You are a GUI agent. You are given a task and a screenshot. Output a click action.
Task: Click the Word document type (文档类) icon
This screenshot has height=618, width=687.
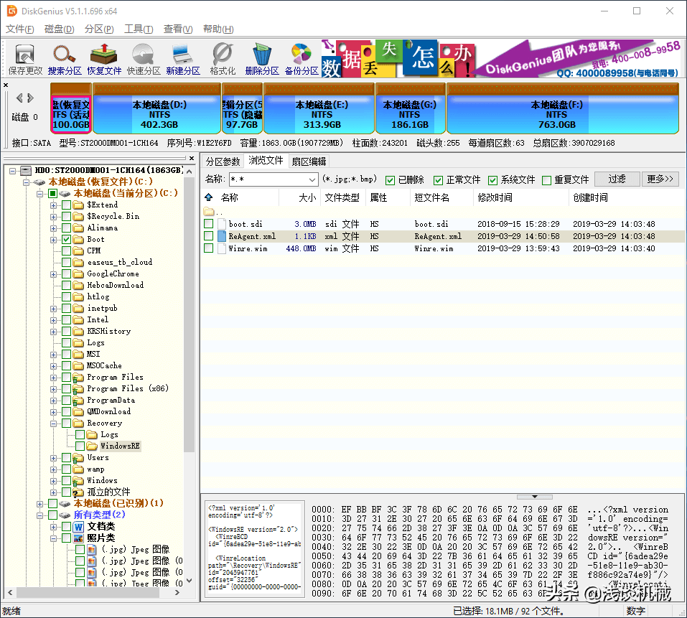[x=79, y=526]
